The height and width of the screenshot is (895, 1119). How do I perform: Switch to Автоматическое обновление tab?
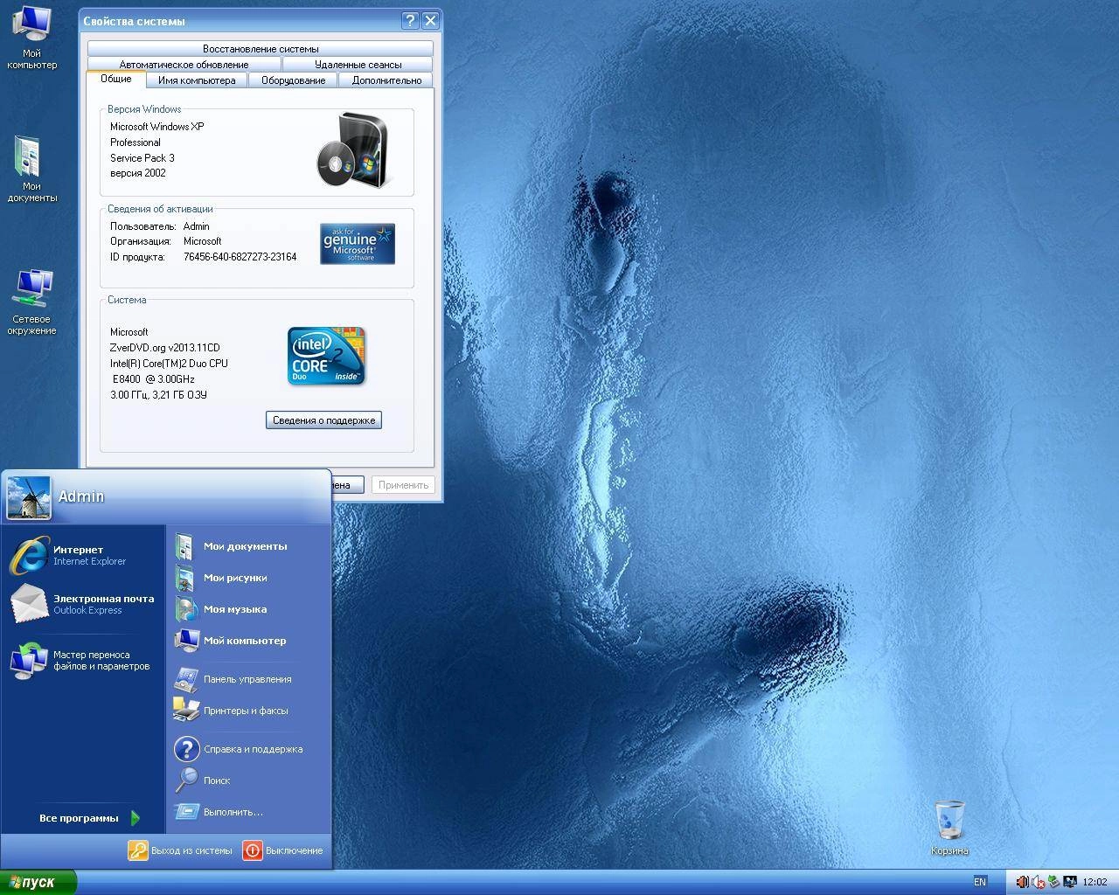184,65
